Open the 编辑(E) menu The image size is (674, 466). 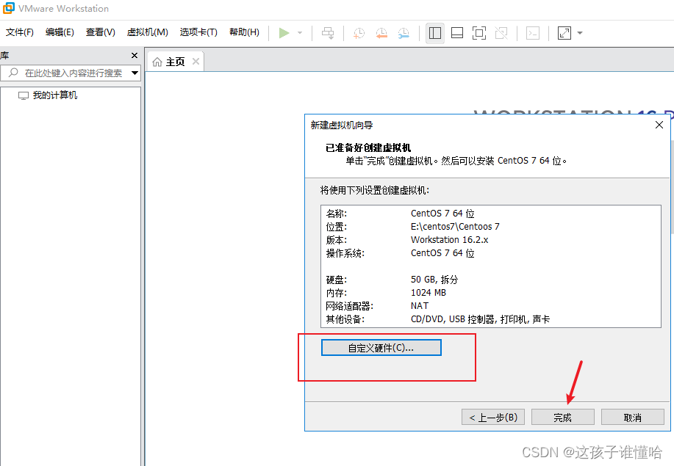coord(60,32)
